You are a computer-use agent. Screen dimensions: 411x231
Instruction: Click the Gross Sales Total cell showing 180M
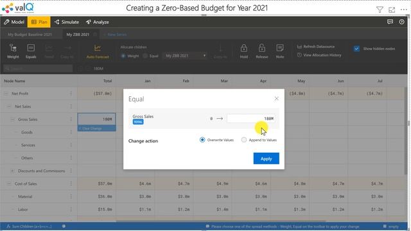96,119
